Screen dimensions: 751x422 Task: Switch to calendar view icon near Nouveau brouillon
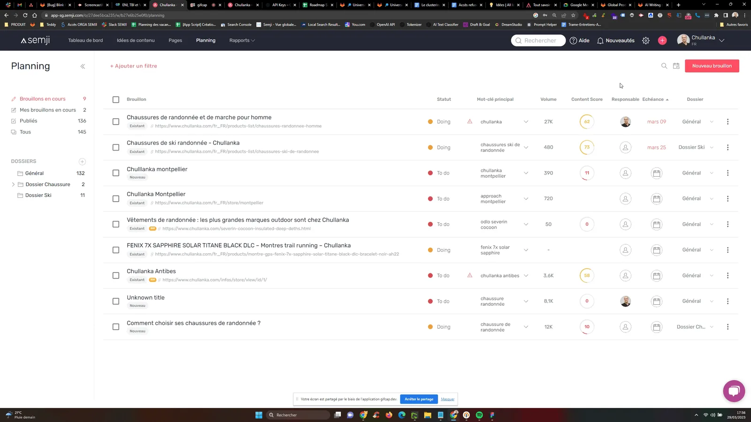pos(676,66)
